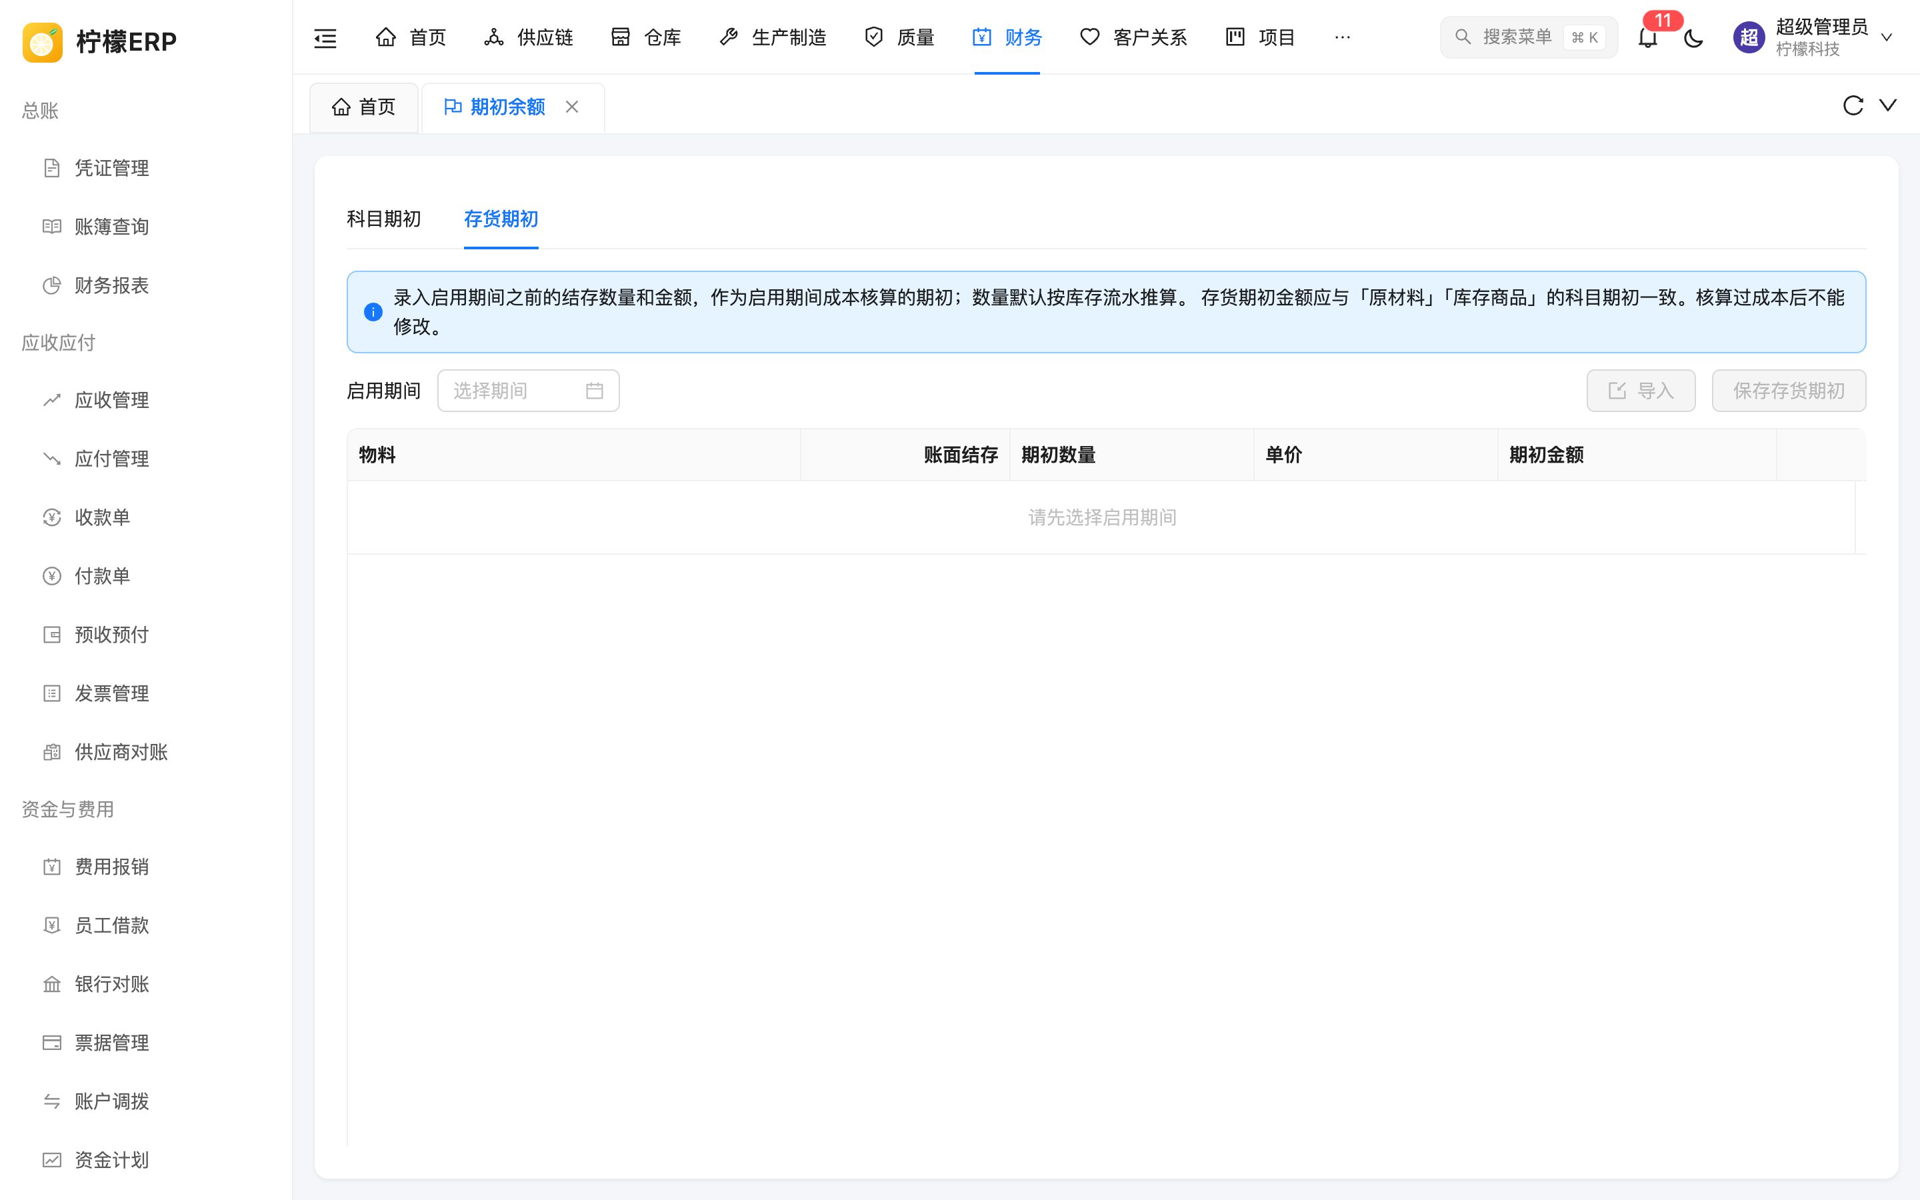Open the 供应链 top menu

[x=529, y=37]
